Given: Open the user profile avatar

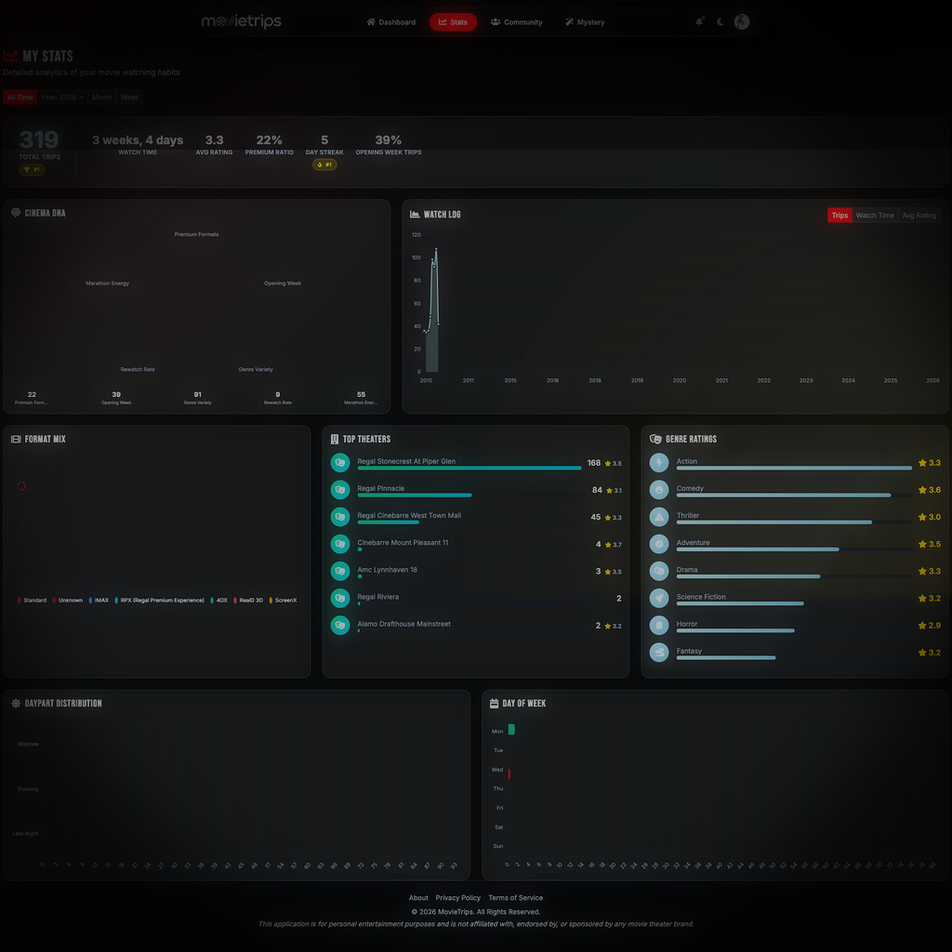Looking at the screenshot, I should [x=741, y=22].
